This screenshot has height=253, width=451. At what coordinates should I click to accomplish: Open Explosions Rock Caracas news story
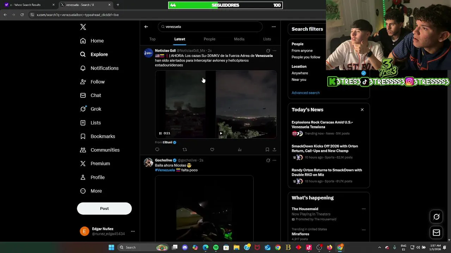pos(322,125)
